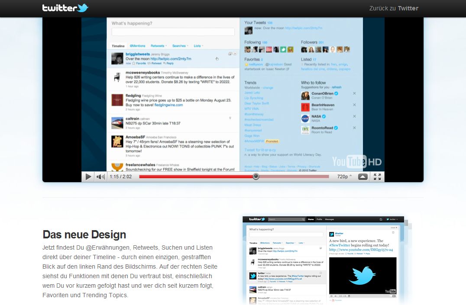
Task: Click the mcsweeneysbooks username
Action: click(142, 72)
